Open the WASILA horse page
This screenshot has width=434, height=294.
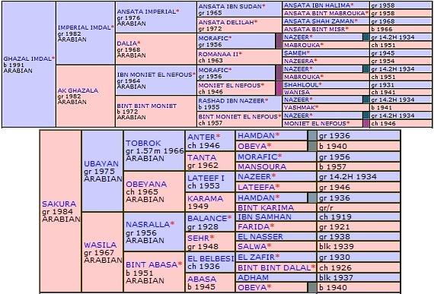(x=100, y=245)
